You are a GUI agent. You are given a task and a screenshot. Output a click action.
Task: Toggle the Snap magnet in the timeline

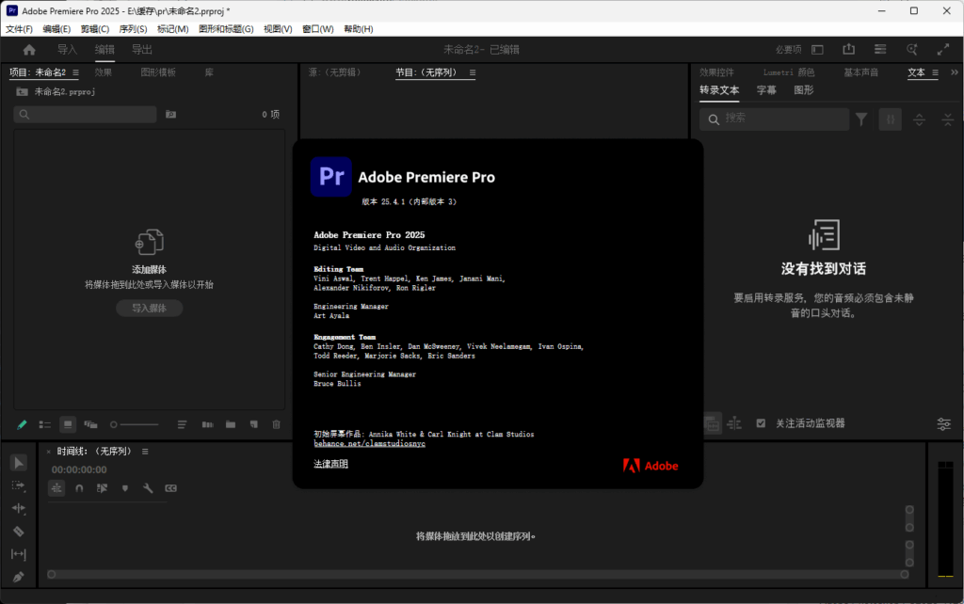coord(79,488)
